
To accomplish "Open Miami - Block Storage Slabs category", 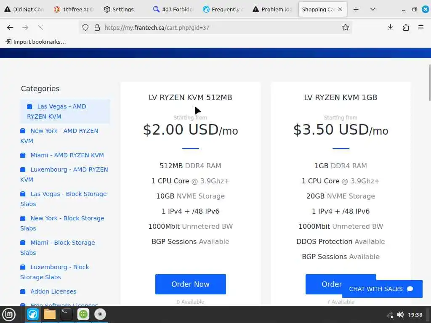I will (57, 247).
